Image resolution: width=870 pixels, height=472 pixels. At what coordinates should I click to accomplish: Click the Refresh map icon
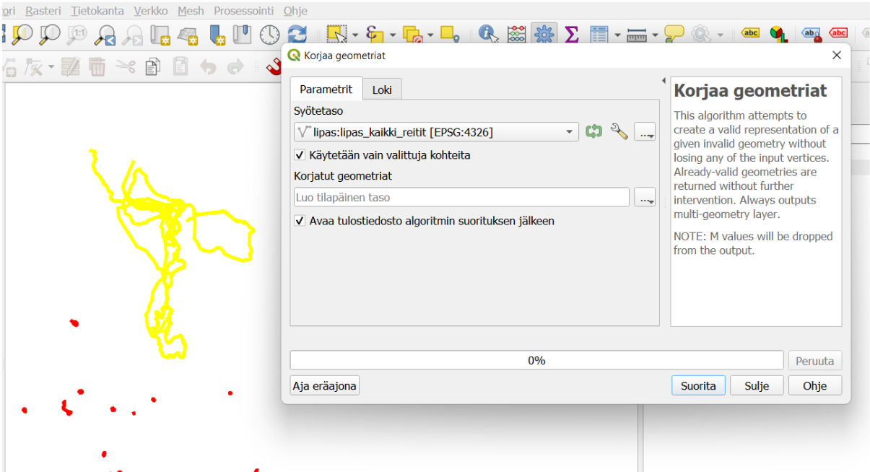click(x=297, y=34)
